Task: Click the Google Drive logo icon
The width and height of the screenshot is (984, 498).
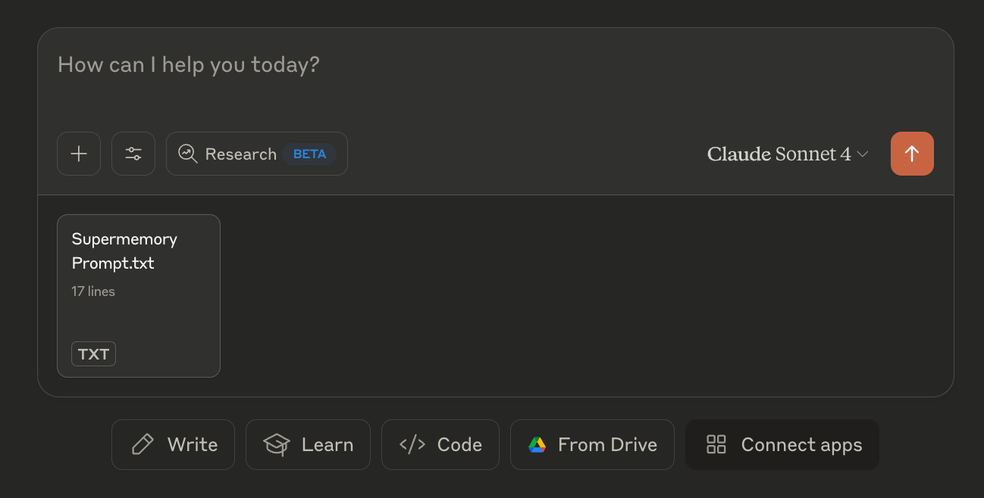Action: click(x=537, y=444)
